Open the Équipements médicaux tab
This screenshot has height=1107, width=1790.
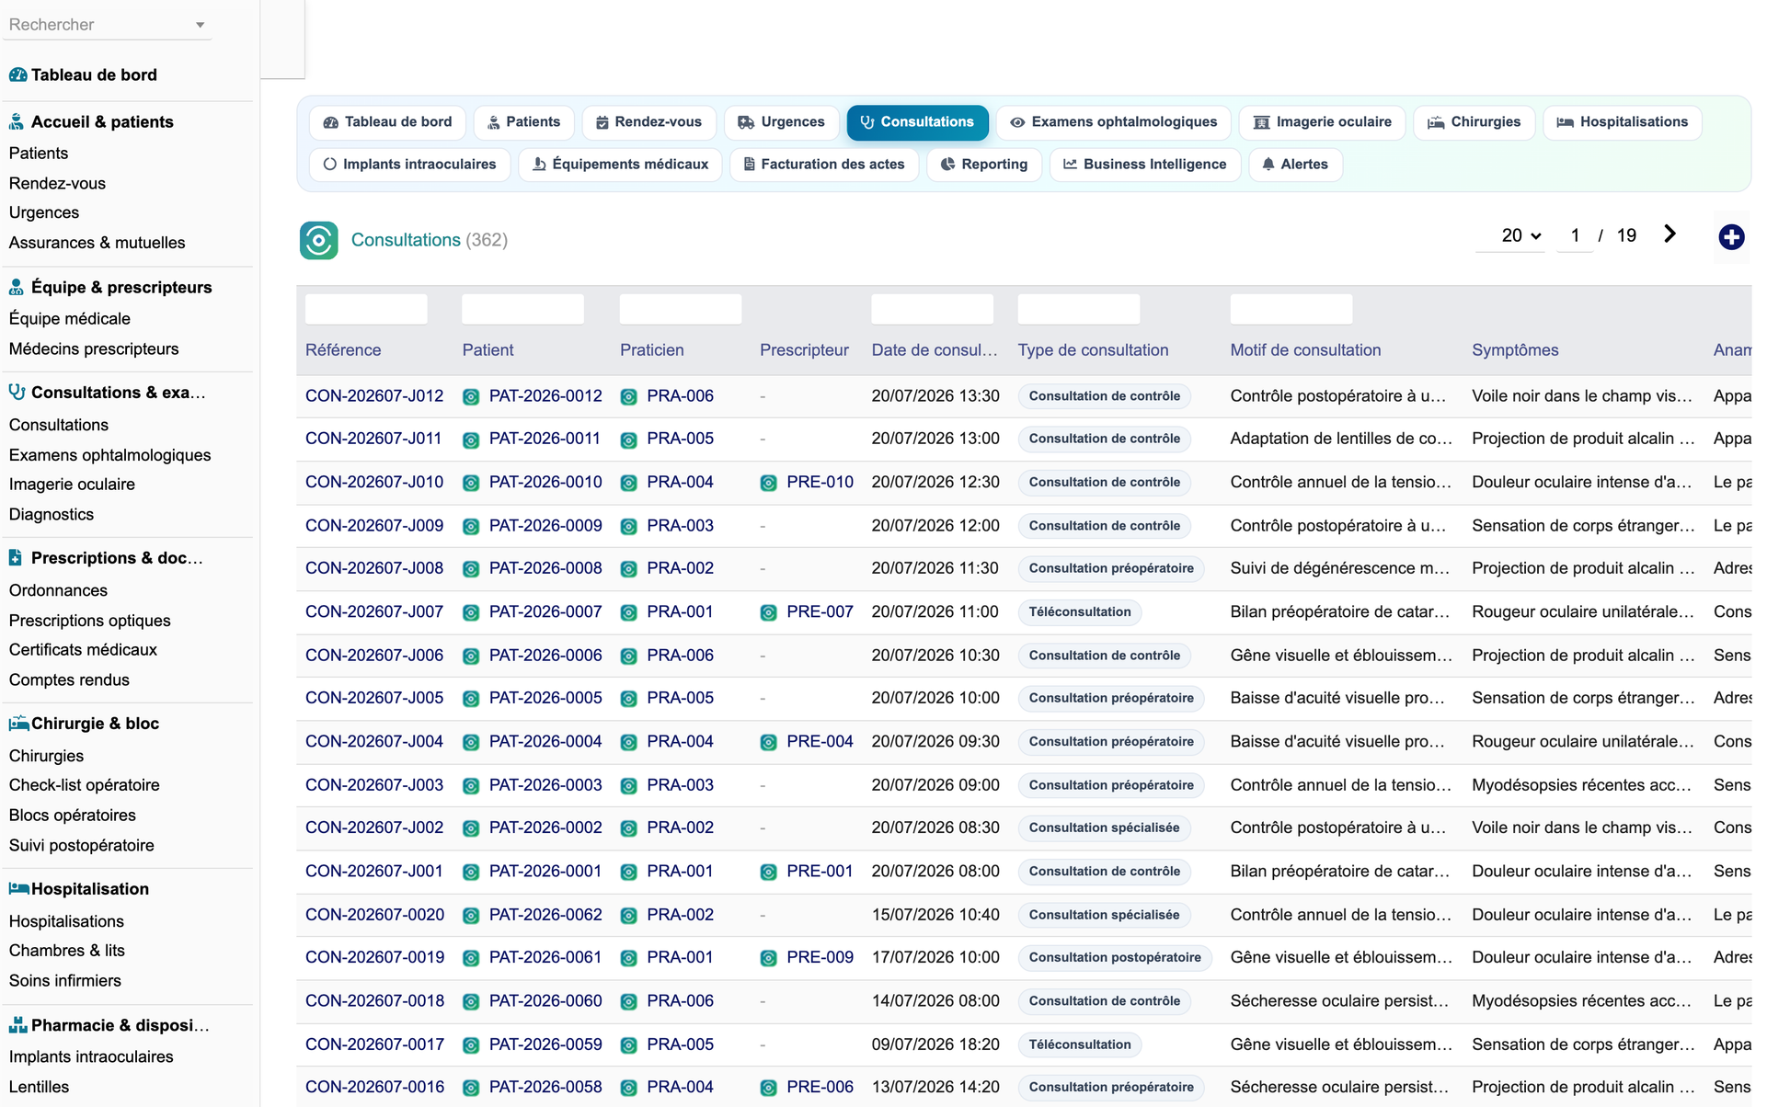[620, 165]
